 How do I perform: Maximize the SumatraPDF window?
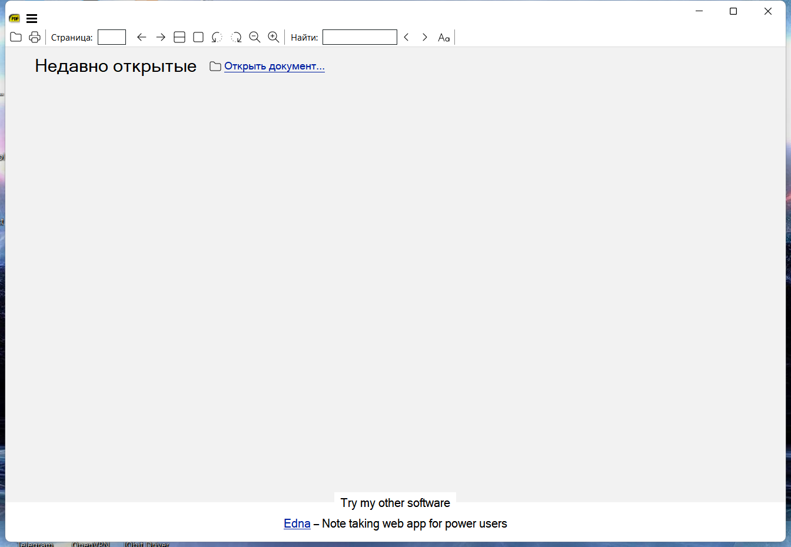[733, 11]
